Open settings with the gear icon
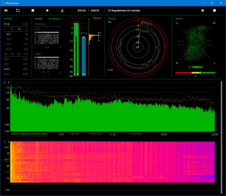The height and width of the screenshot is (196, 226). (x=202, y=10)
